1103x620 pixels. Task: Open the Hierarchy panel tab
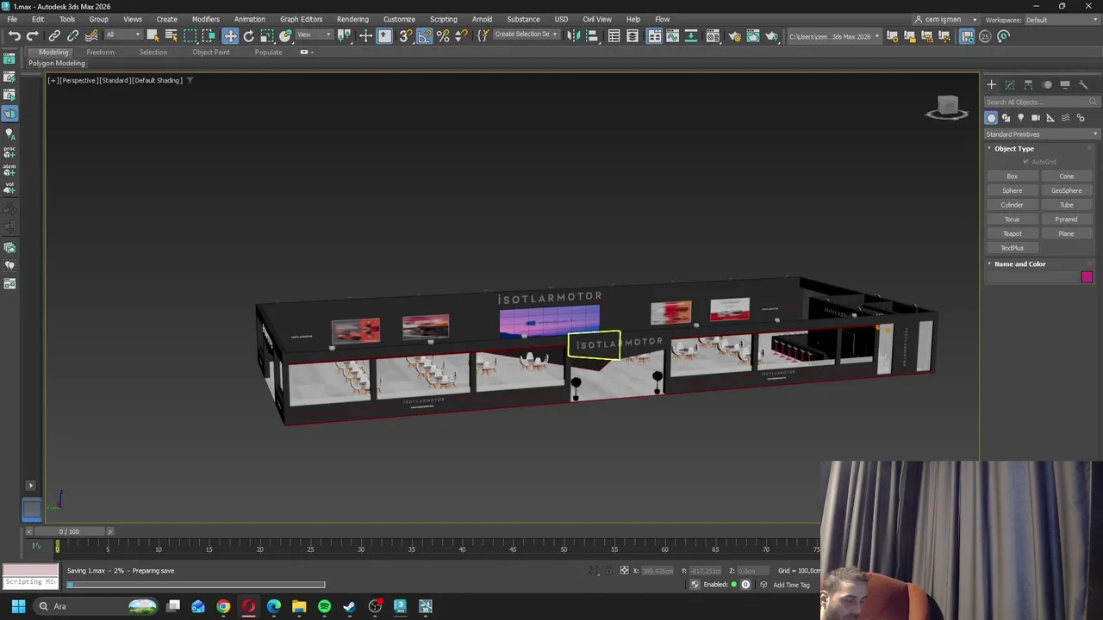click(1028, 84)
